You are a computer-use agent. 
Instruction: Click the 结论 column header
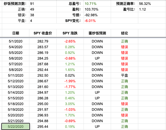tap(124, 33)
